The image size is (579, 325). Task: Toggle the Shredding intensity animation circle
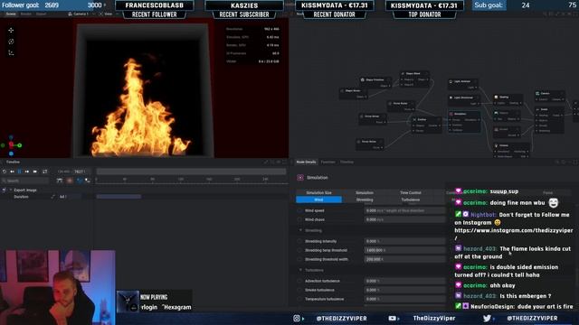tap(299, 241)
